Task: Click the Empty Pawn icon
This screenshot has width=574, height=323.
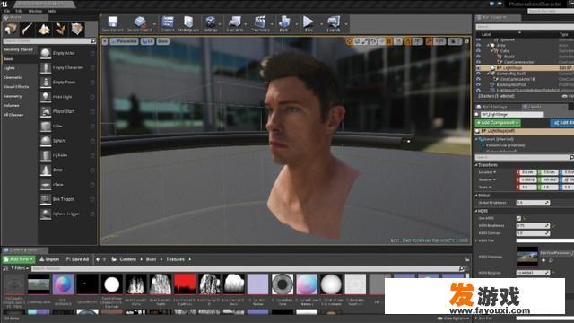Action: tap(46, 83)
